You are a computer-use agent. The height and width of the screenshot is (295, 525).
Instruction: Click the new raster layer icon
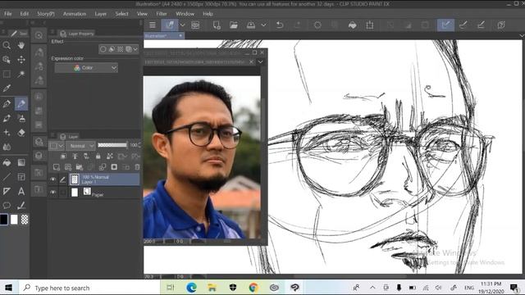(57, 167)
